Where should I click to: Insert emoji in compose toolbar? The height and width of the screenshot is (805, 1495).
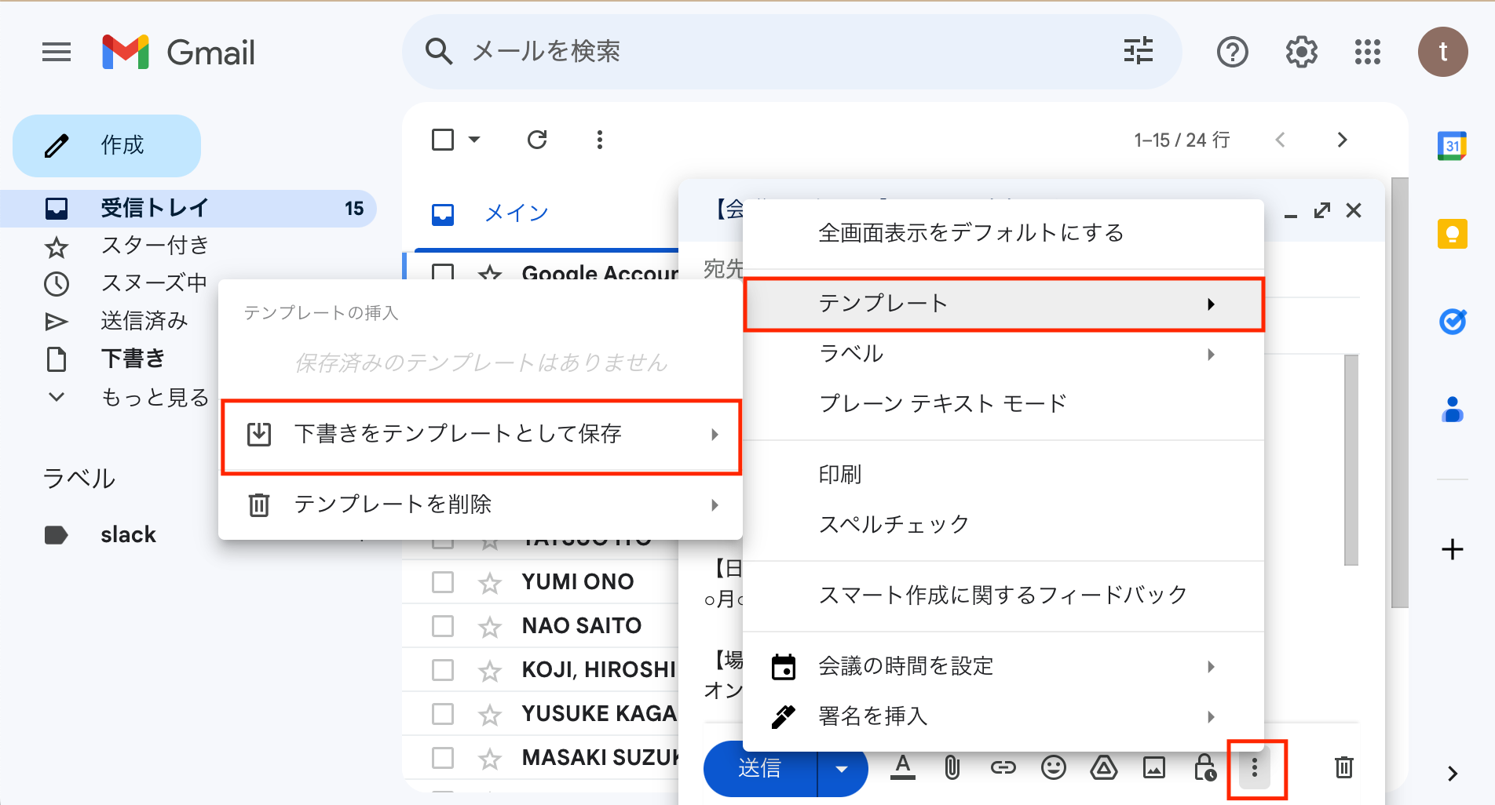click(x=1053, y=767)
